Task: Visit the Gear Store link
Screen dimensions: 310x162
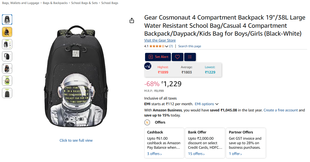Action: point(160,40)
